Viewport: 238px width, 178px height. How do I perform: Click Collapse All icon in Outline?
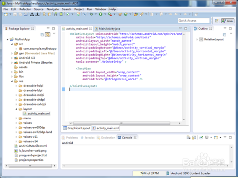coord(224,35)
